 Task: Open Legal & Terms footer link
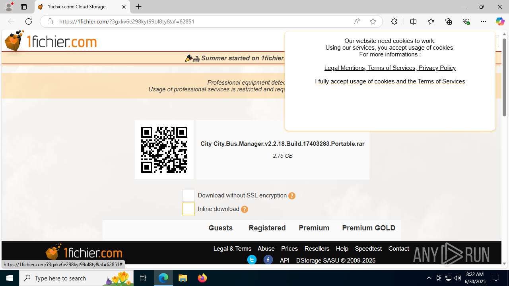click(232, 249)
